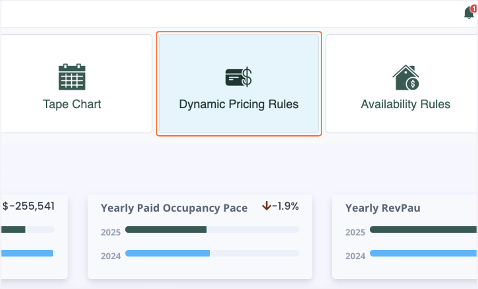Click the 2024 label in Occupancy Pace card
Image resolution: width=478 pixels, height=289 pixels.
click(111, 256)
